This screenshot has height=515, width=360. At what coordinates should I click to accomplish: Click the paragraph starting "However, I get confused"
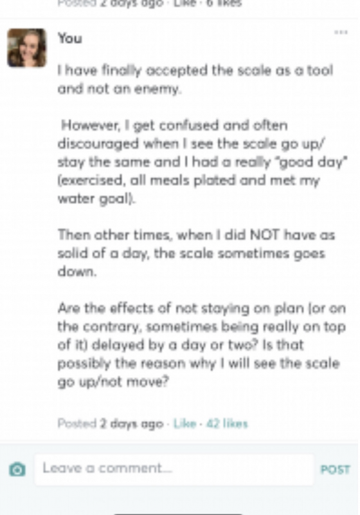[203, 162]
